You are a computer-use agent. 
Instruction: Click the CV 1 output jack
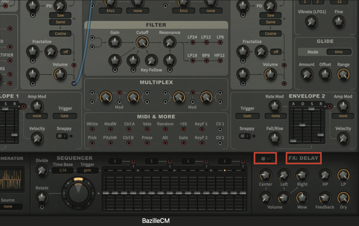(220, 129)
